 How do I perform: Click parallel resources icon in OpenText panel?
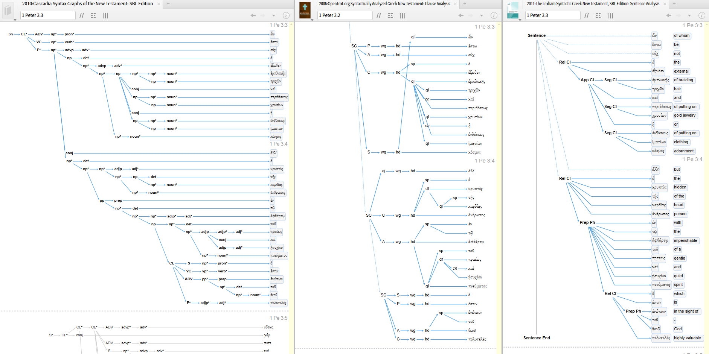tap(379, 15)
